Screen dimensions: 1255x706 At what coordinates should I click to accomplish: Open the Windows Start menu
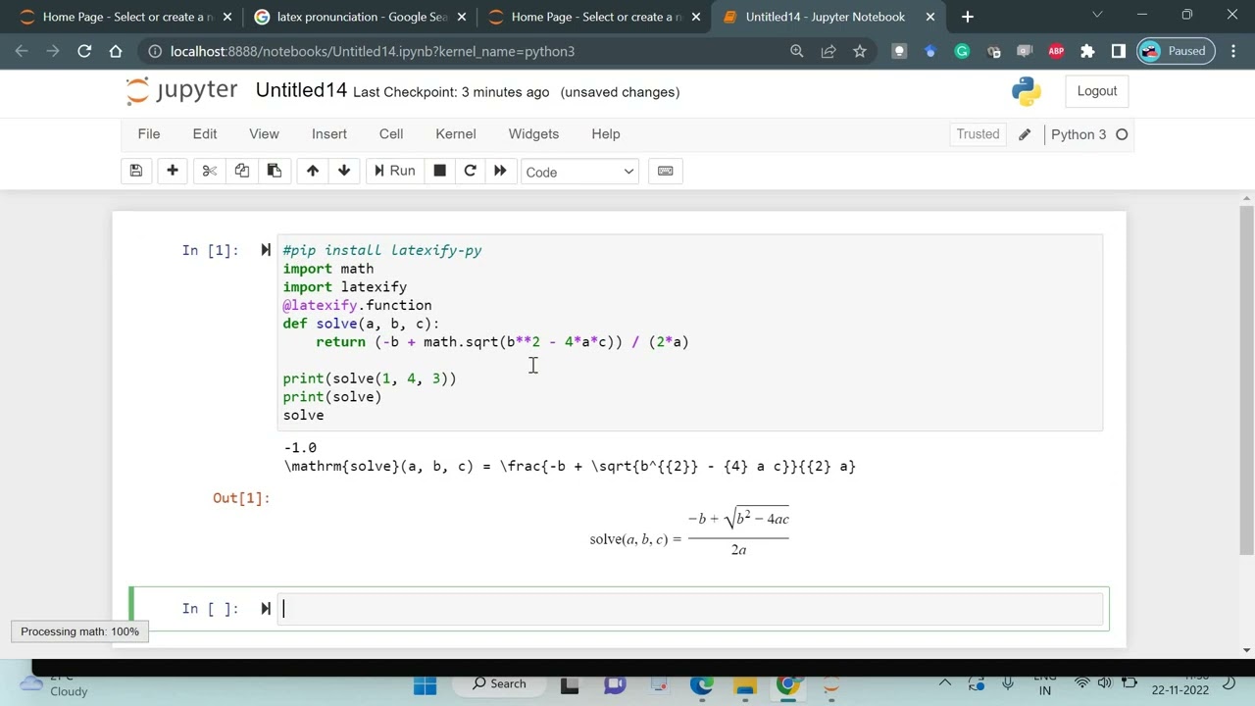coord(425,685)
